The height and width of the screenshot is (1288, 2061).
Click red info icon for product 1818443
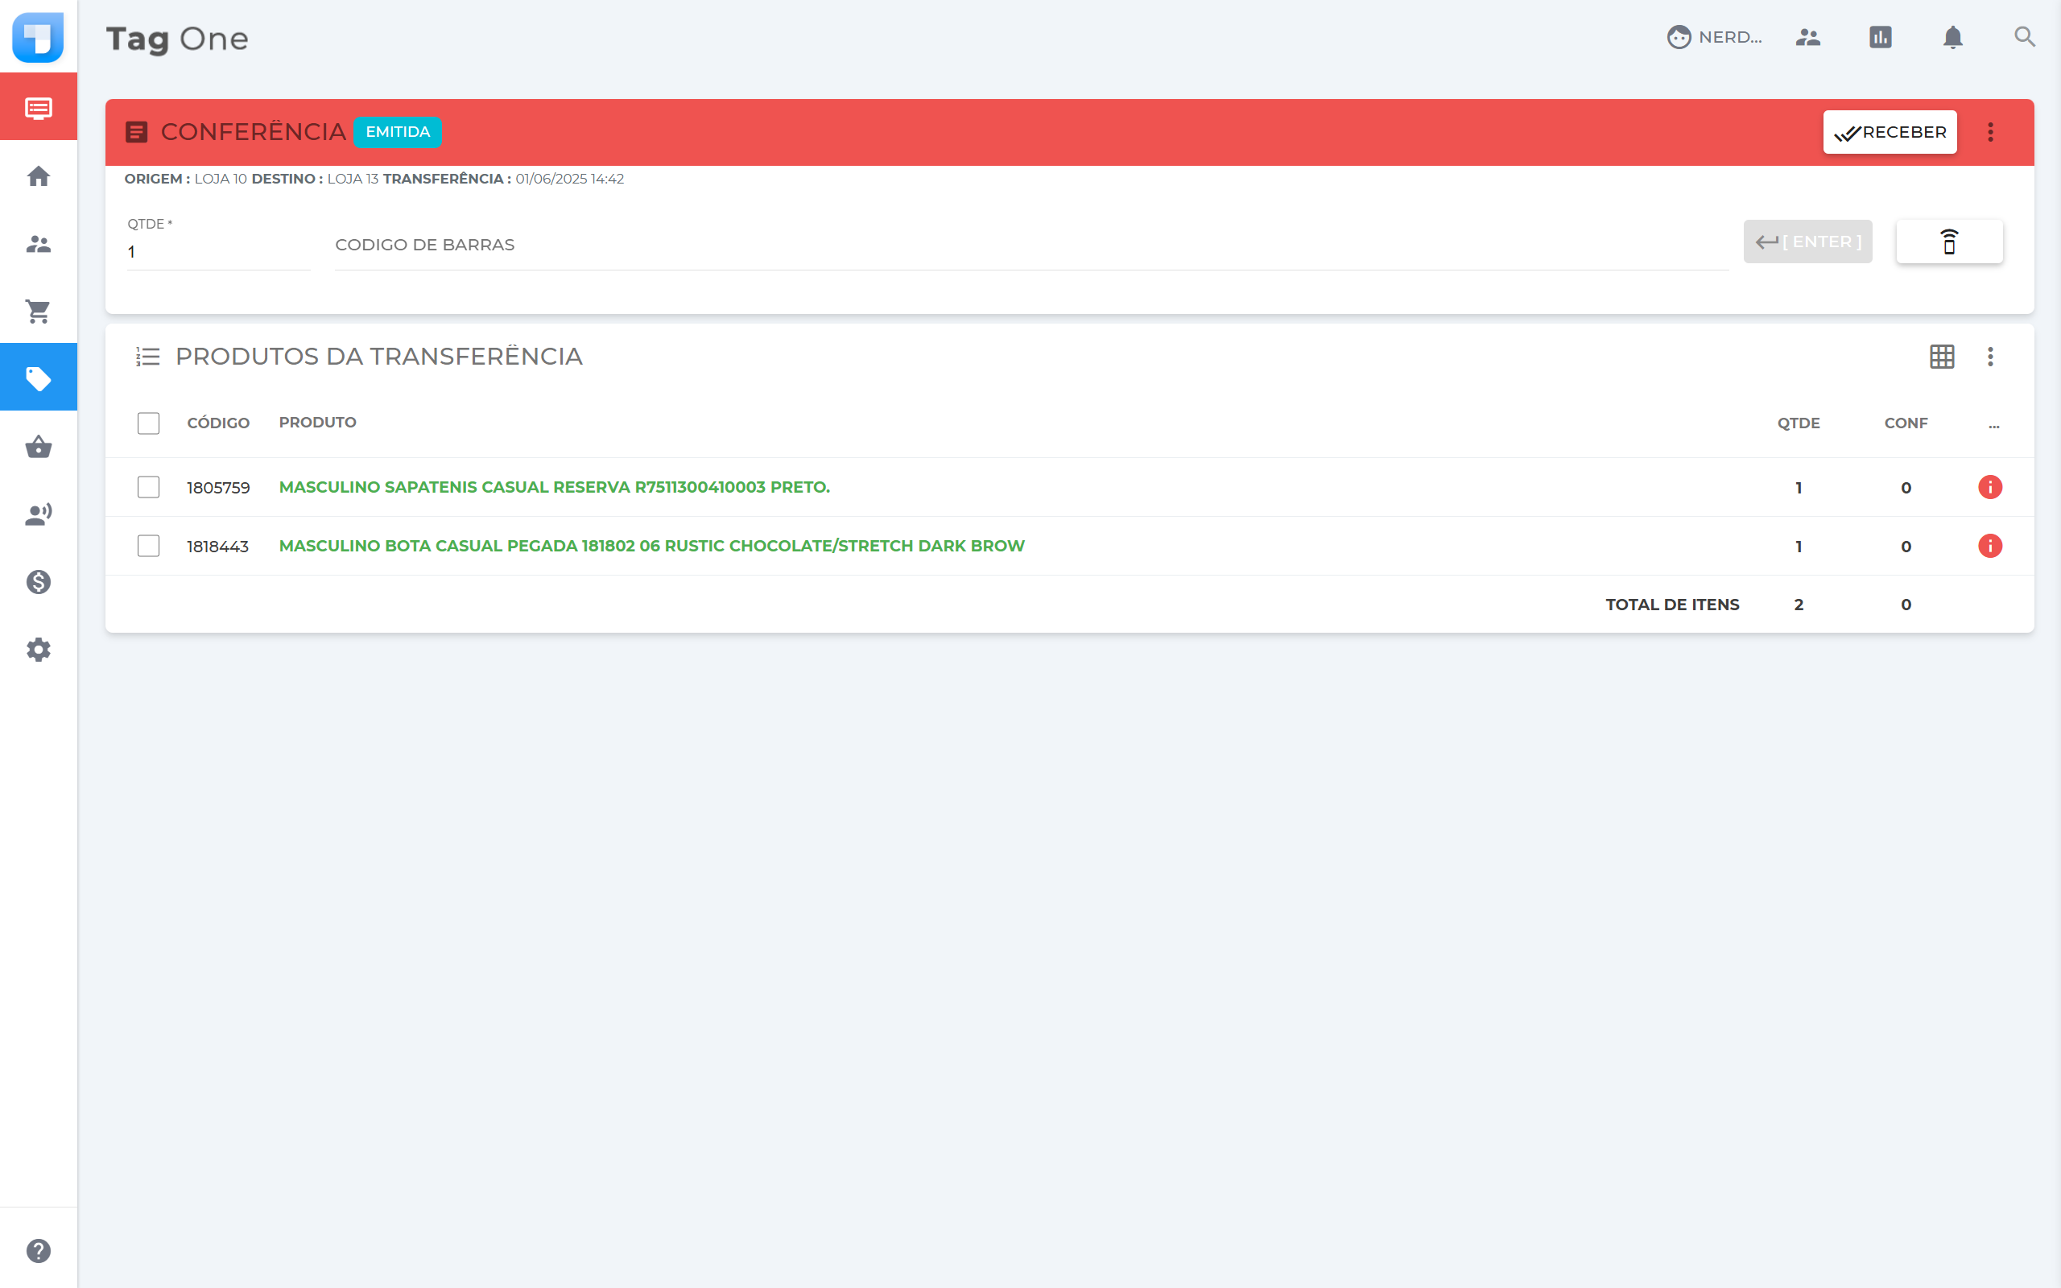tap(1989, 546)
